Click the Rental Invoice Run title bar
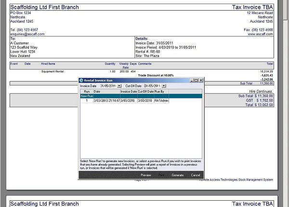The image size is (289, 207). 135,80
